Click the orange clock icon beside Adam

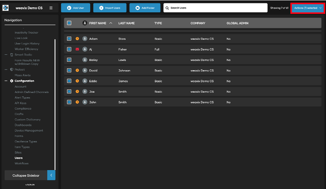pyautogui.click(x=77, y=39)
